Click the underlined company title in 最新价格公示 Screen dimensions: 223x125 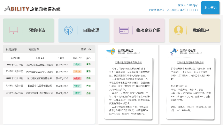190,62
